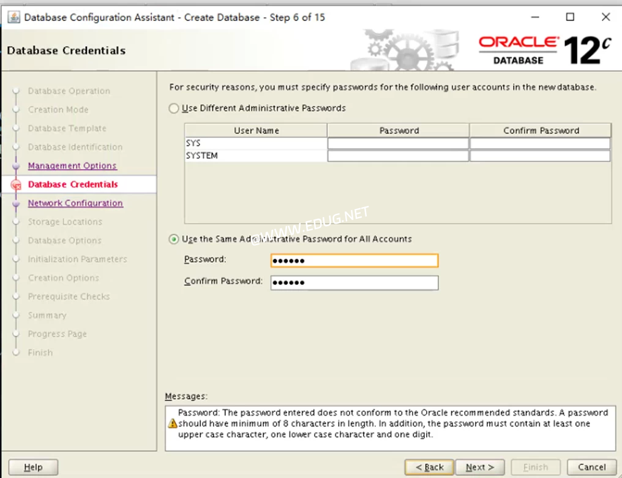The image size is (622, 478).
Task: Click the SYS password cell
Action: click(x=398, y=143)
